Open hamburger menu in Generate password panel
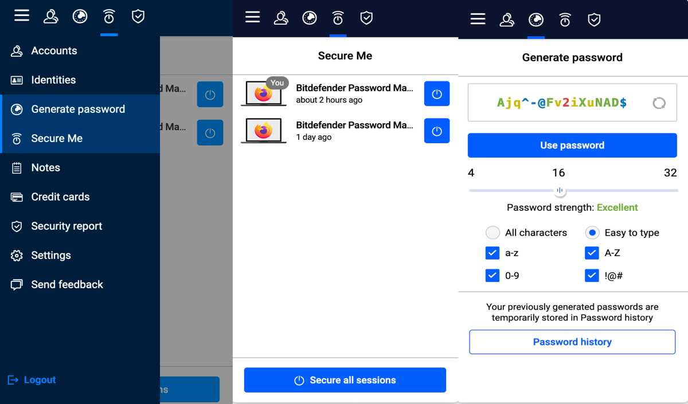The height and width of the screenshot is (404, 688). pos(478,19)
